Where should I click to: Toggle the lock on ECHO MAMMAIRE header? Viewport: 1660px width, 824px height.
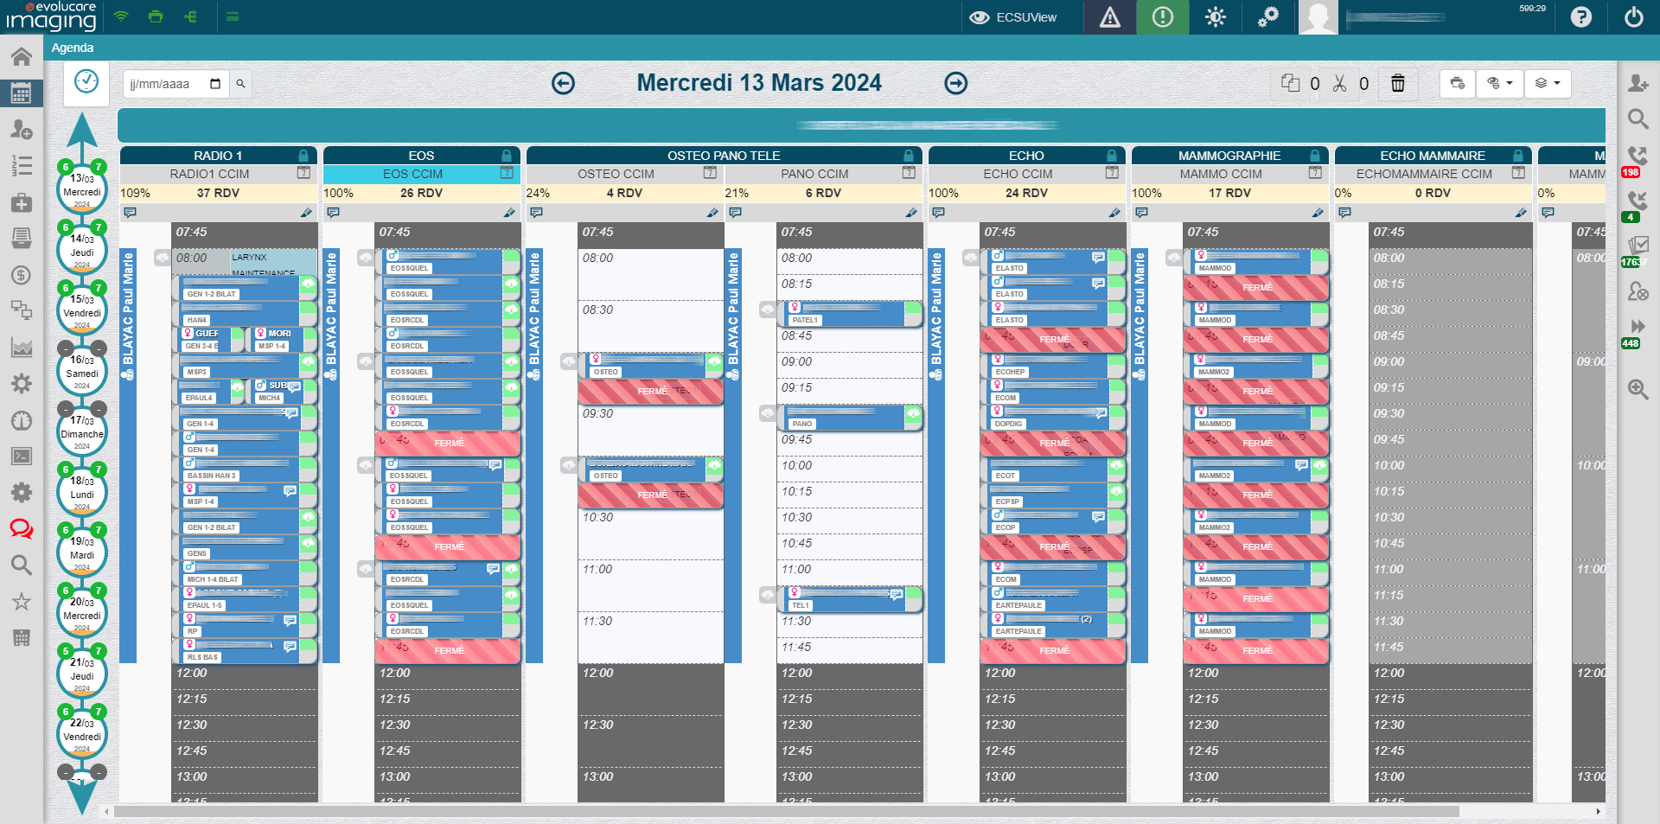pos(1518,156)
